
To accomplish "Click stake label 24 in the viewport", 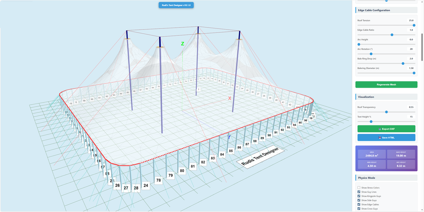I will (x=146, y=186).
